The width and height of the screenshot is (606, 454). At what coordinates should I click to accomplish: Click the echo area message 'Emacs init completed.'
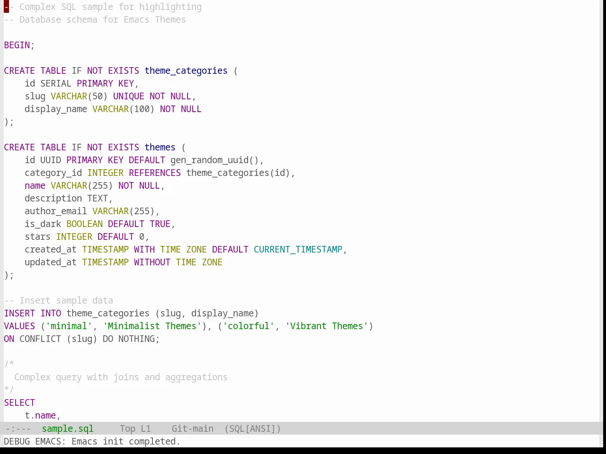click(x=126, y=441)
